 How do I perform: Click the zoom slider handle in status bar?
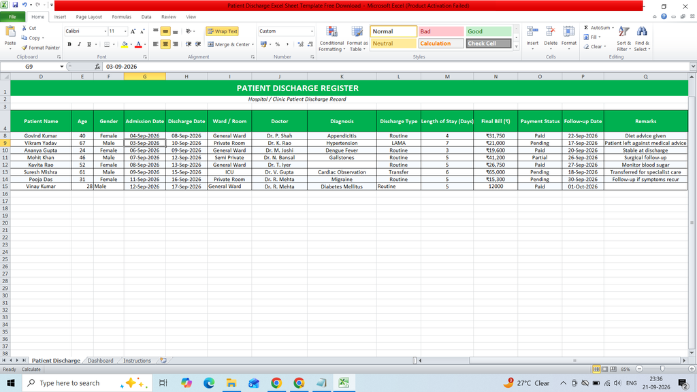click(x=662, y=369)
